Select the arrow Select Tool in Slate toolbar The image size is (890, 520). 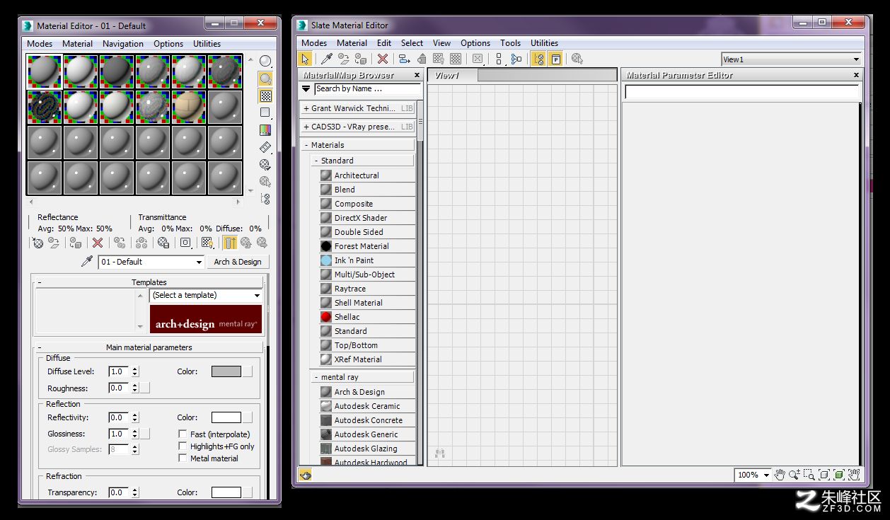[x=305, y=59]
